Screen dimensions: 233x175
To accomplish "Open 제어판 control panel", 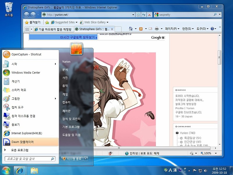I will [66, 111].
